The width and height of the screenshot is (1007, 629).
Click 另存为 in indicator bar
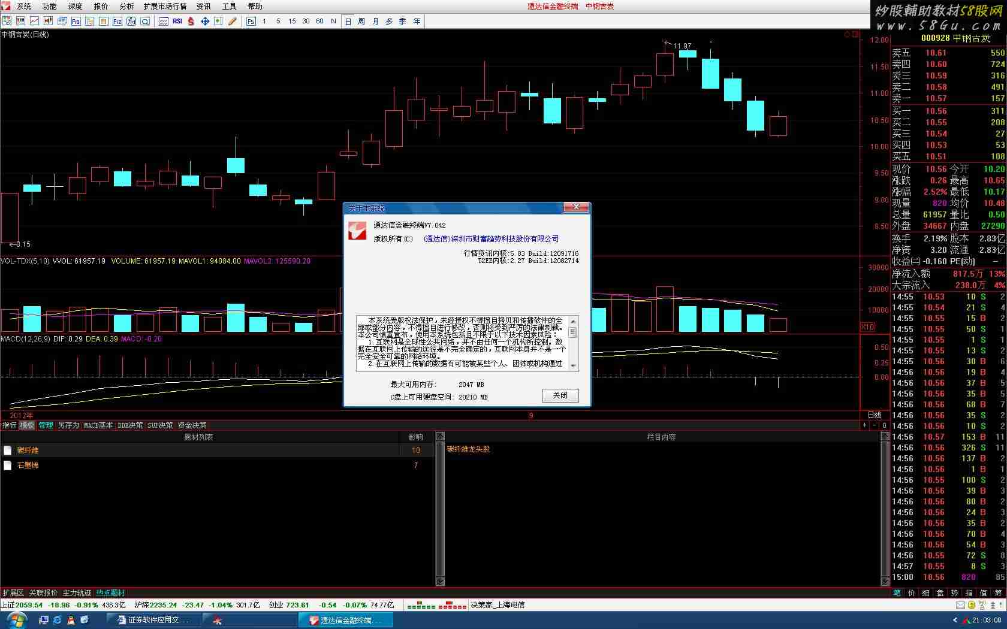pyautogui.click(x=68, y=425)
